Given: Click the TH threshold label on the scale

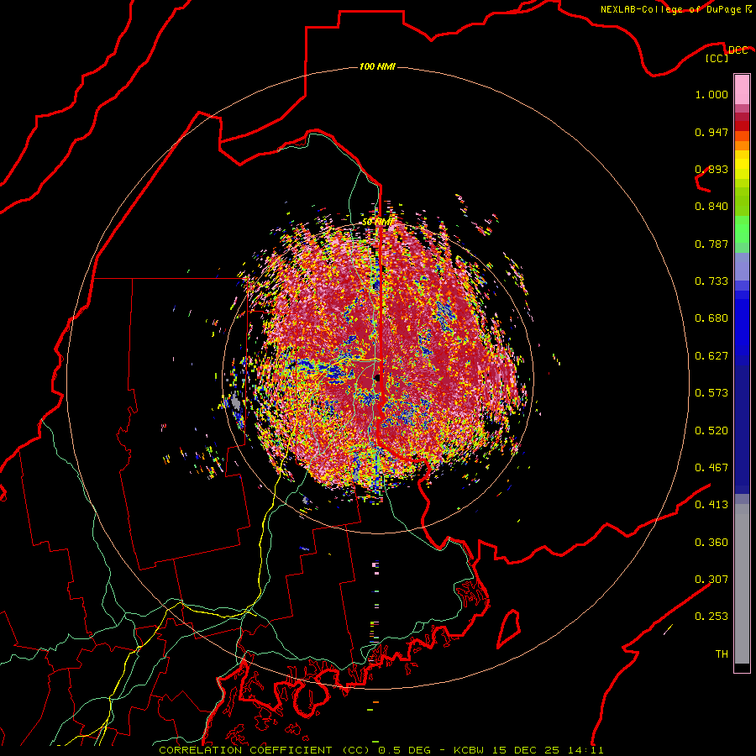Looking at the screenshot, I should point(722,654).
